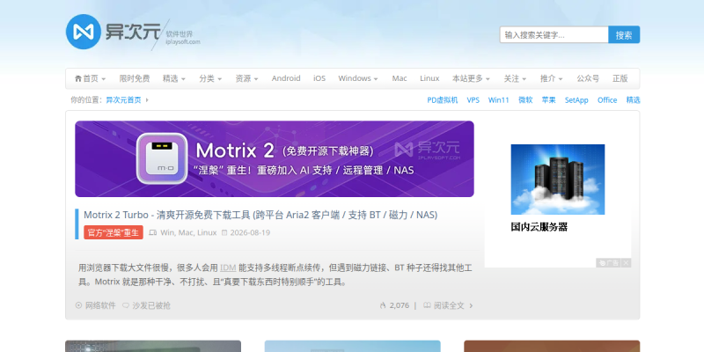Click the 2,076 view count text
Viewport: 704px width, 352px height.
click(400, 305)
